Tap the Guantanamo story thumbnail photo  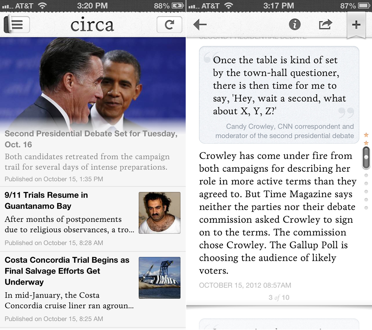tap(160, 213)
